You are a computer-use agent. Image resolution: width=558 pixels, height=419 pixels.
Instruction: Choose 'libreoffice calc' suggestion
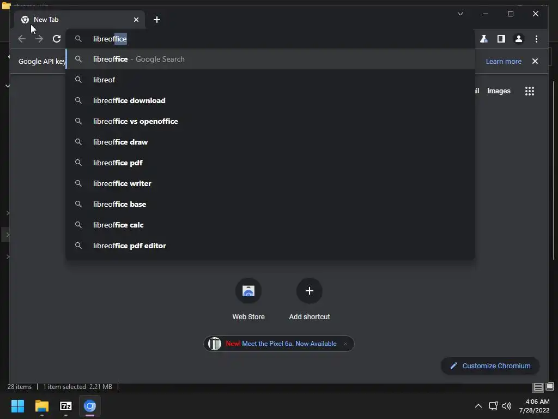(270, 225)
